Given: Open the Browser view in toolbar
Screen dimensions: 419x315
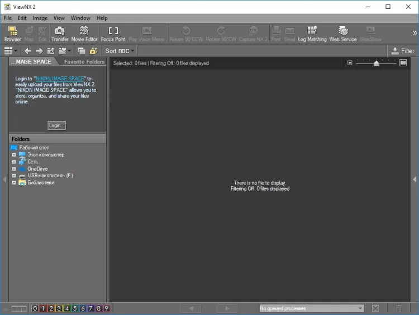Looking at the screenshot, I should tap(12, 34).
